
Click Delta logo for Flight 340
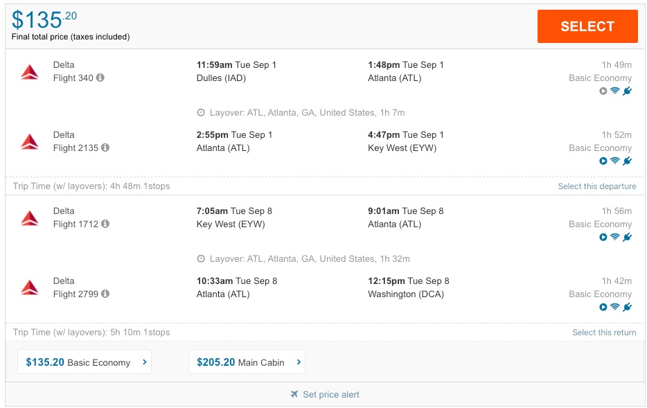pos(30,71)
